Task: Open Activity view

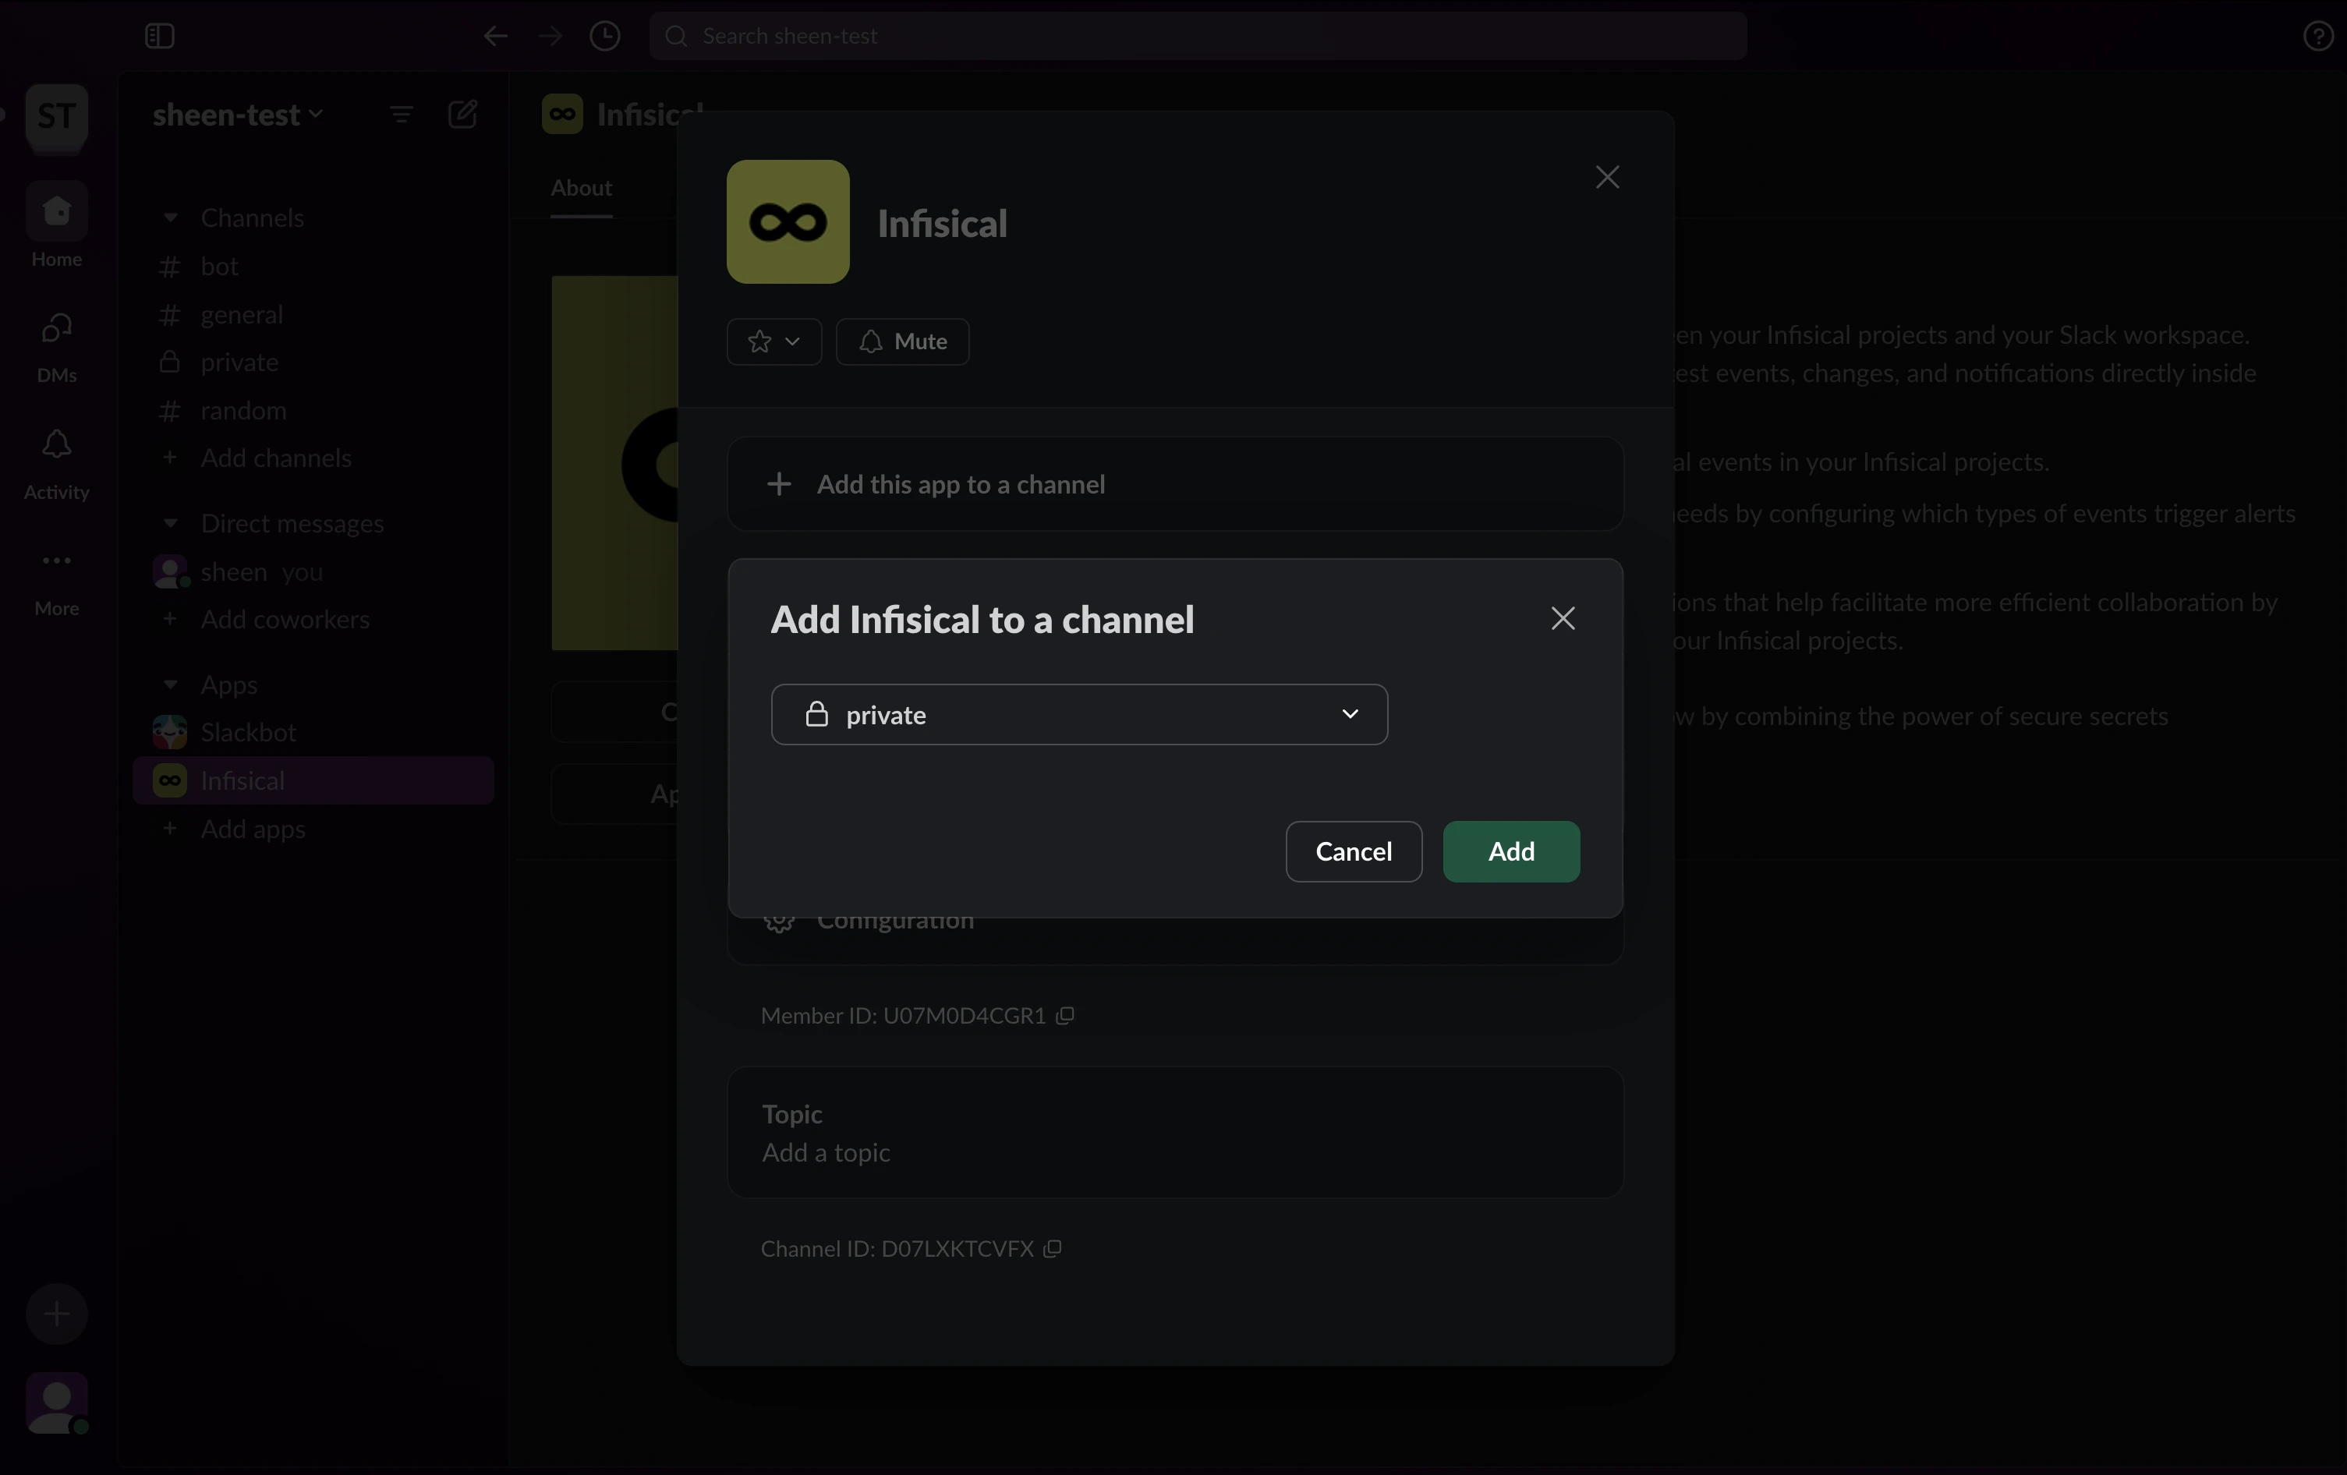Action: [x=56, y=464]
